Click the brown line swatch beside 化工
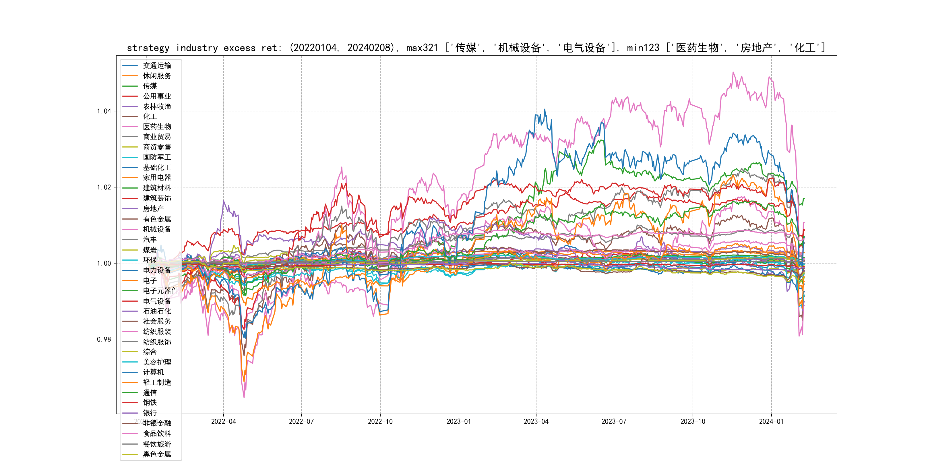The height and width of the screenshot is (465, 930). click(130, 117)
